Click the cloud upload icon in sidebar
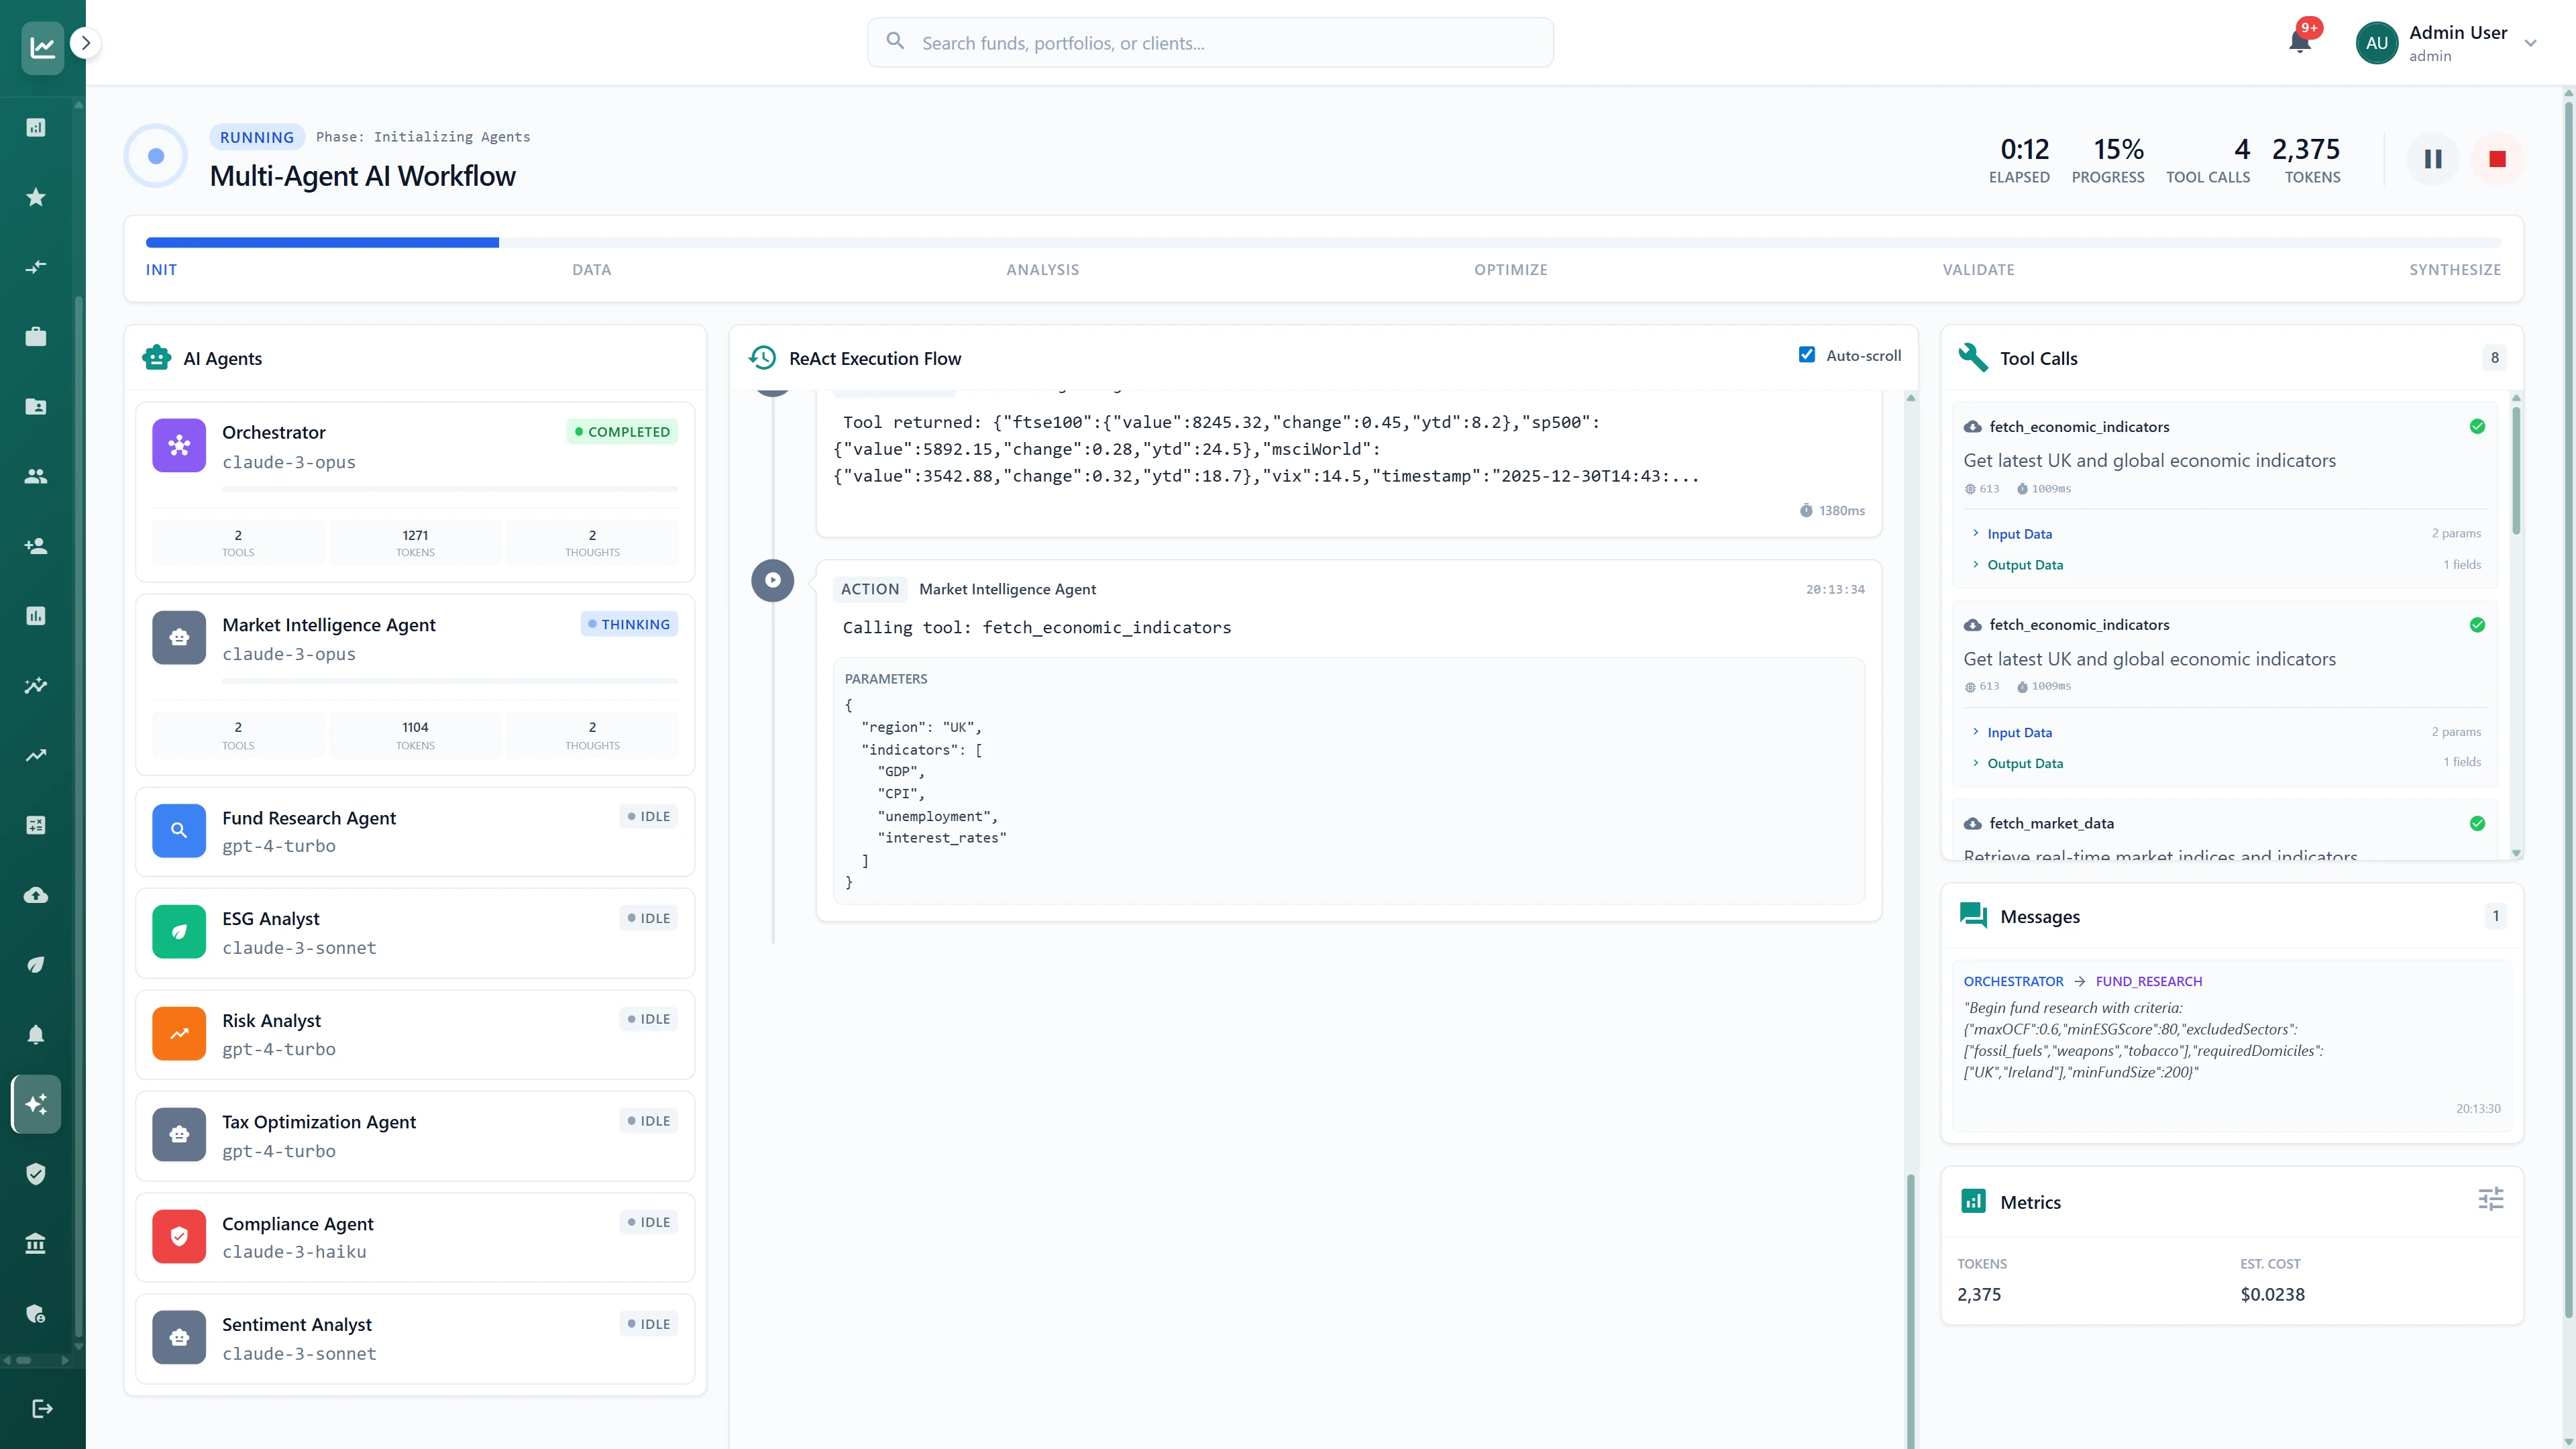 36,895
